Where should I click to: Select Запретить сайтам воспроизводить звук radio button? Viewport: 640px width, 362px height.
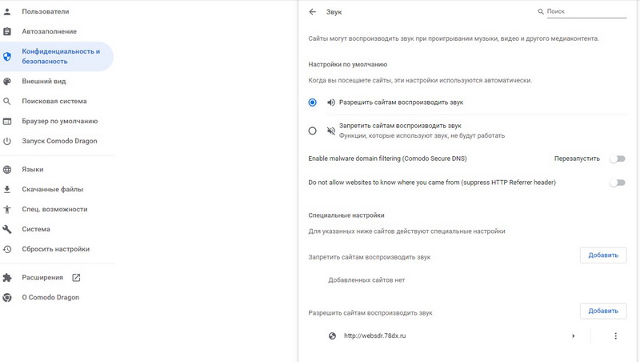coord(312,131)
